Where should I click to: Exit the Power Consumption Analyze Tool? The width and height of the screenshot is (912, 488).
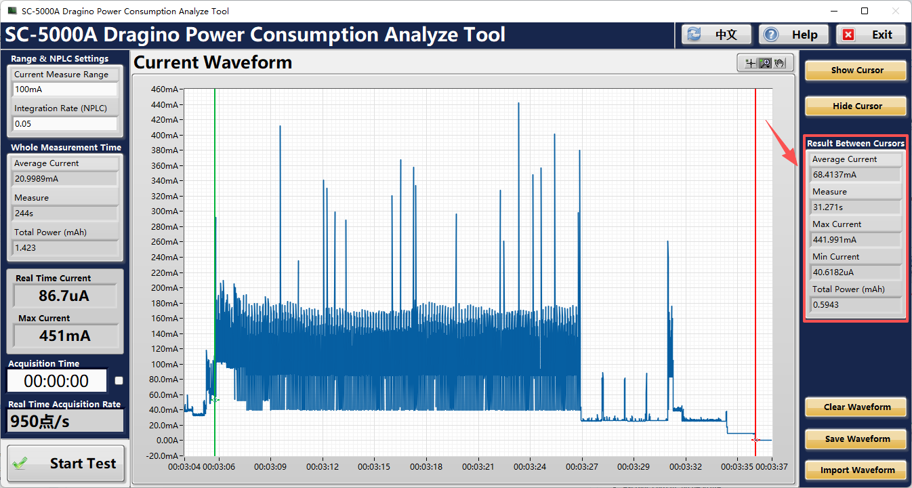871,35
